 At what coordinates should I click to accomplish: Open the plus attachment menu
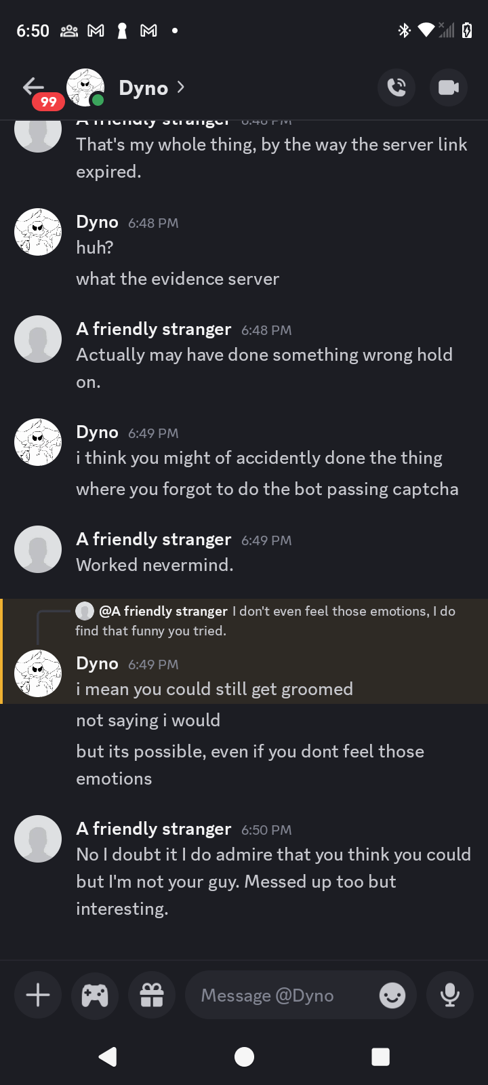coord(38,995)
